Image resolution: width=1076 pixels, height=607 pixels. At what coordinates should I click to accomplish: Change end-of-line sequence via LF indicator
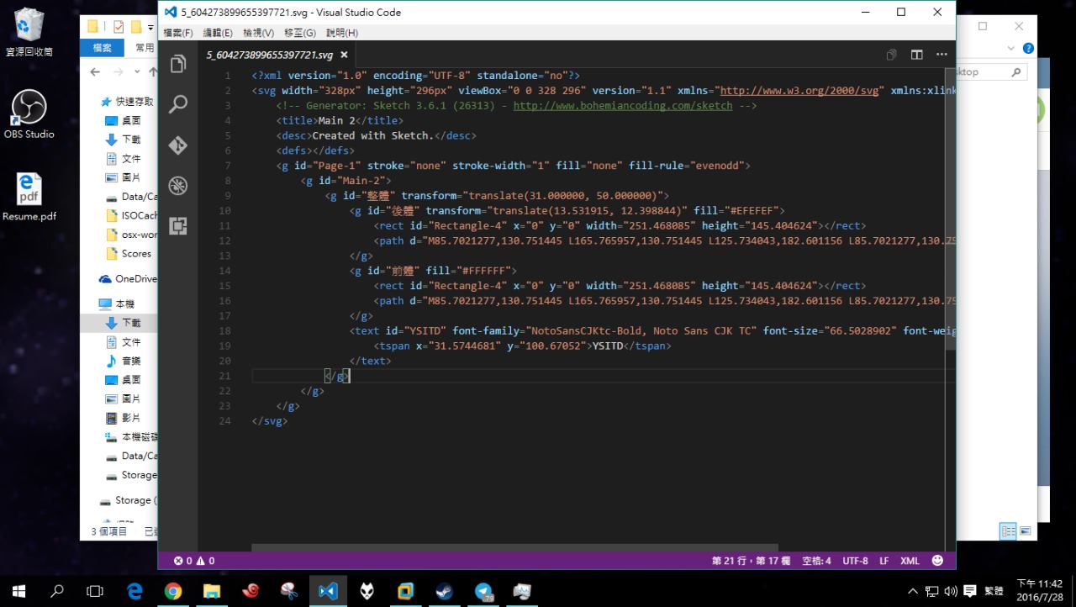tap(884, 561)
